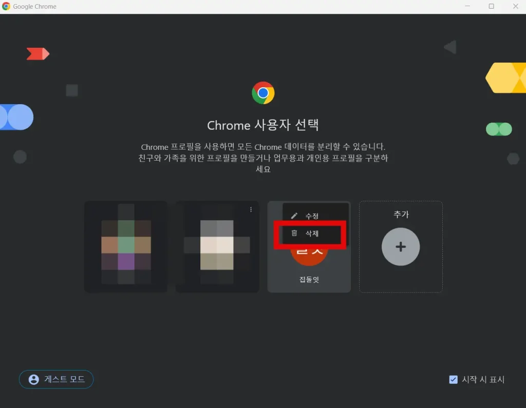Open the profile with the green and purple avatar

coord(126,247)
